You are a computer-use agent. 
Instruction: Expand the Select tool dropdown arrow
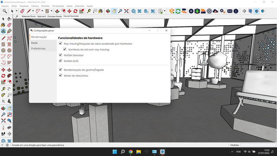(x=16, y=11)
